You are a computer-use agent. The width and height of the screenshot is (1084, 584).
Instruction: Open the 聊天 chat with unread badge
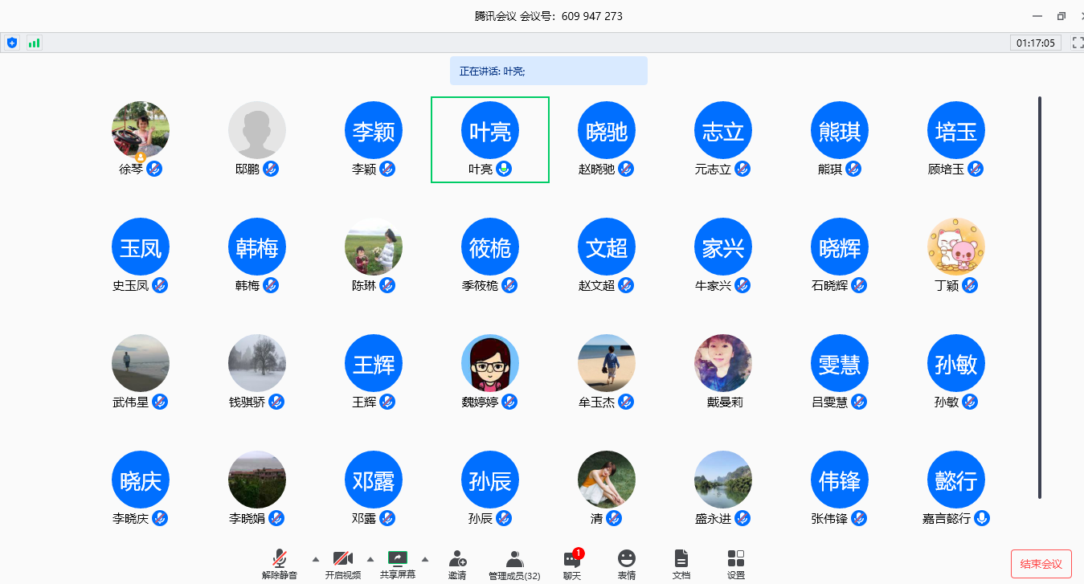click(x=572, y=563)
